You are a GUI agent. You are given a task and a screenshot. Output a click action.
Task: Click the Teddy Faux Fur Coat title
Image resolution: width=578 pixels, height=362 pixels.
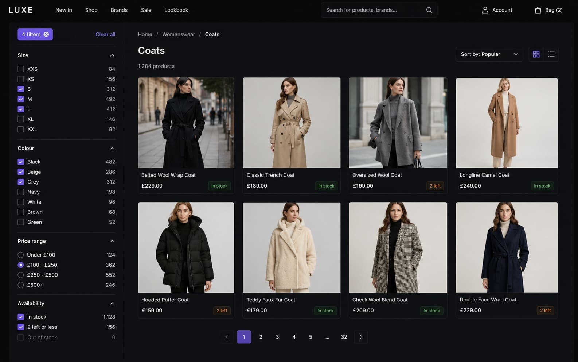[x=271, y=300]
